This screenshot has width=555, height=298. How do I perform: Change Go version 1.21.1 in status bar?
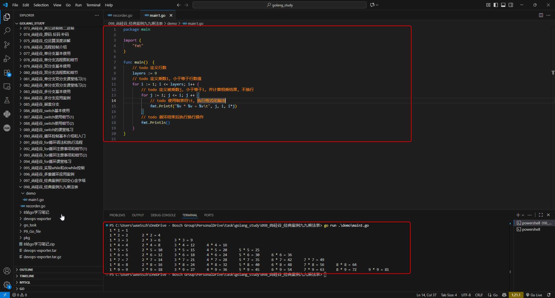pyautogui.click(x=516, y=295)
